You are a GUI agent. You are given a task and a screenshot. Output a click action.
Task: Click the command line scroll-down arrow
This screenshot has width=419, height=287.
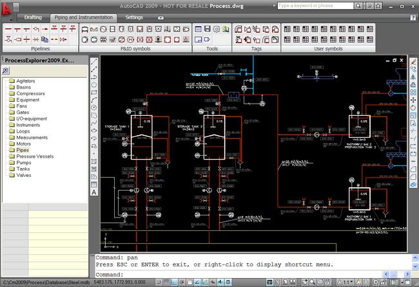(415, 266)
